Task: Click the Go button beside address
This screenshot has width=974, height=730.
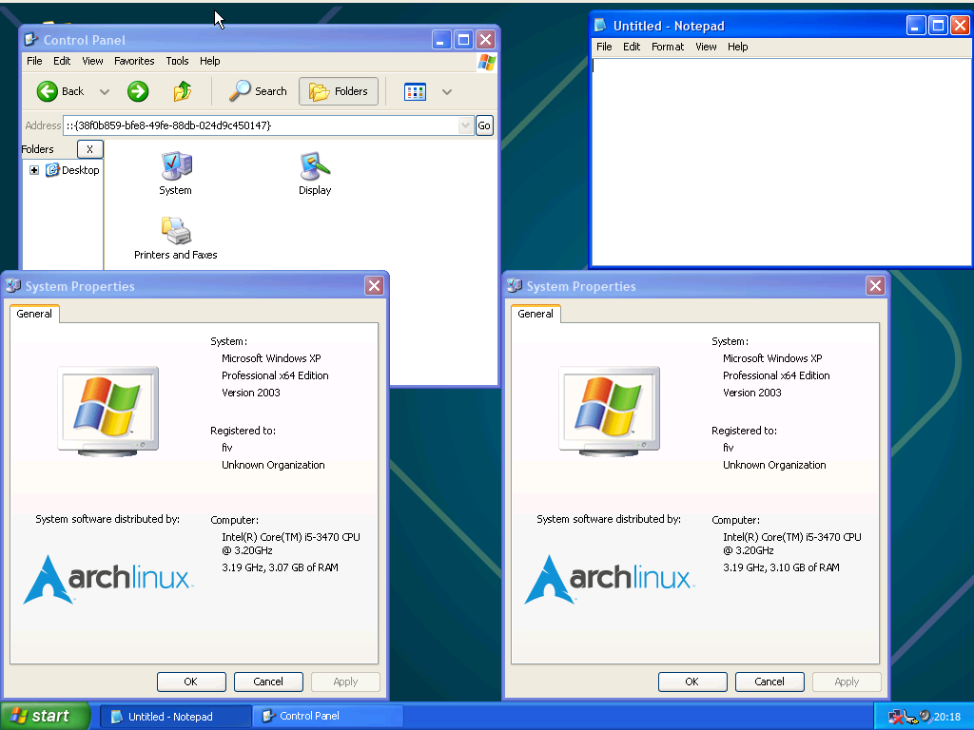Action: 484,125
